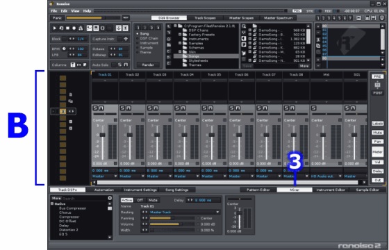Open the HD Audio output dropdown
389x250 pixels.
(326, 176)
